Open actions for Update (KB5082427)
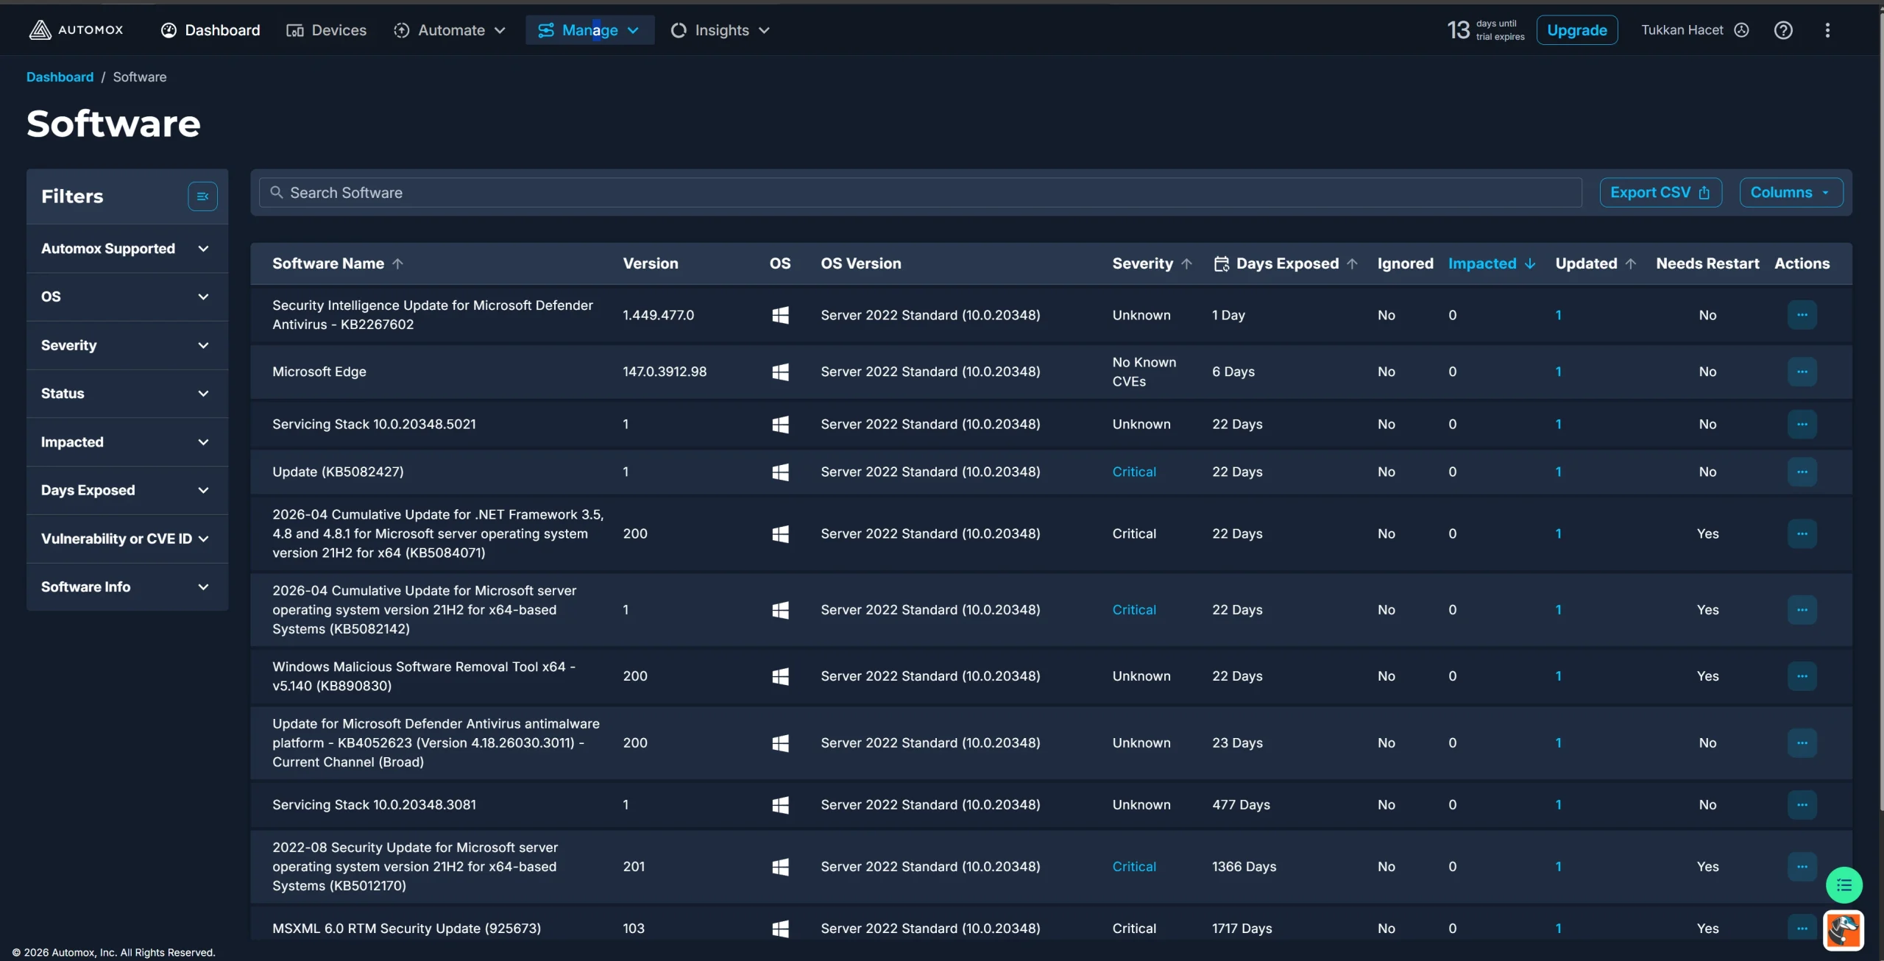Screen dimensions: 1884x961 [x=1802, y=472]
